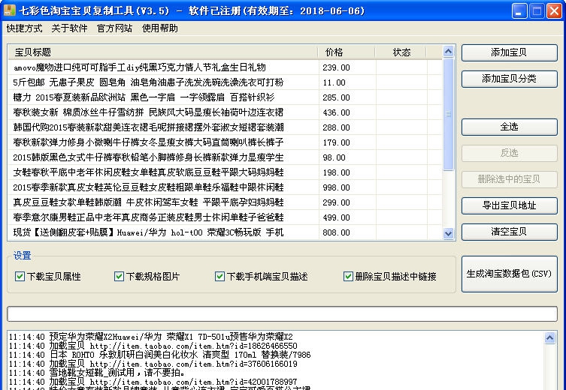
Task: Select row amovo魔吻进口纯可可脂手工diy
Action: 225,67
